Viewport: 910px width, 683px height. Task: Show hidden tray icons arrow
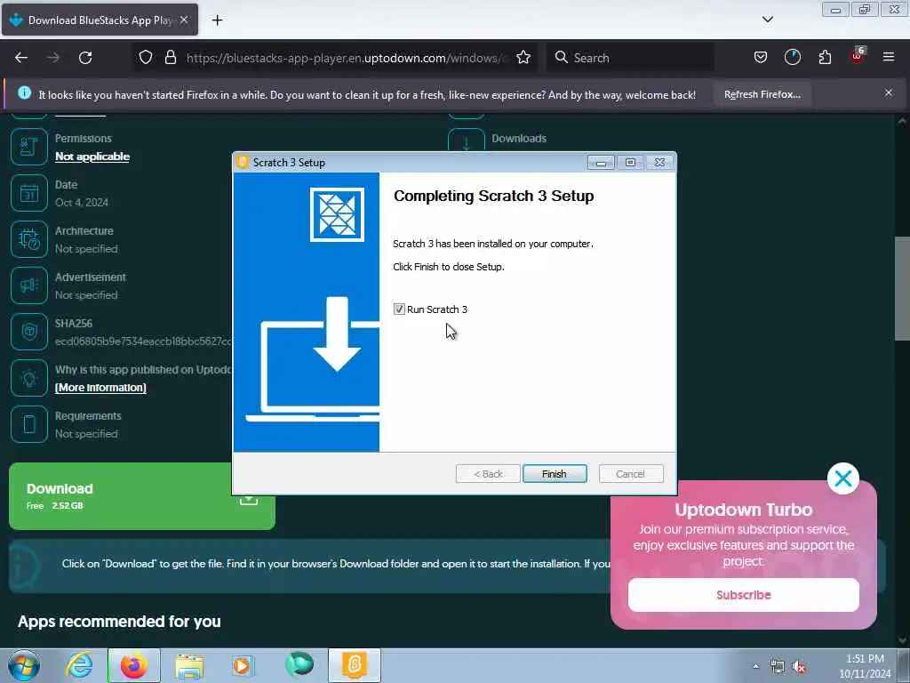coord(755,667)
